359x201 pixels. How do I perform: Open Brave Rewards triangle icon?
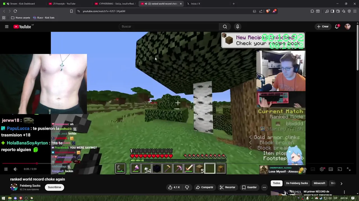[274, 11]
